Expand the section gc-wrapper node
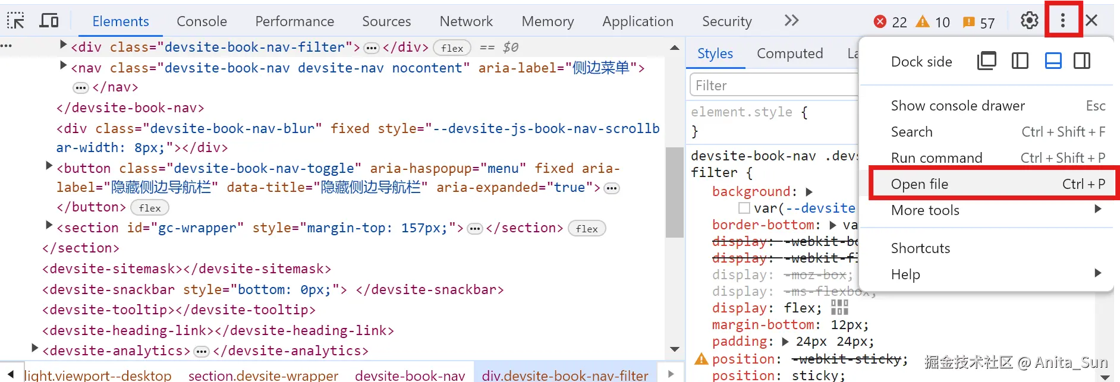This screenshot has height=382, width=1120. click(49, 225)
